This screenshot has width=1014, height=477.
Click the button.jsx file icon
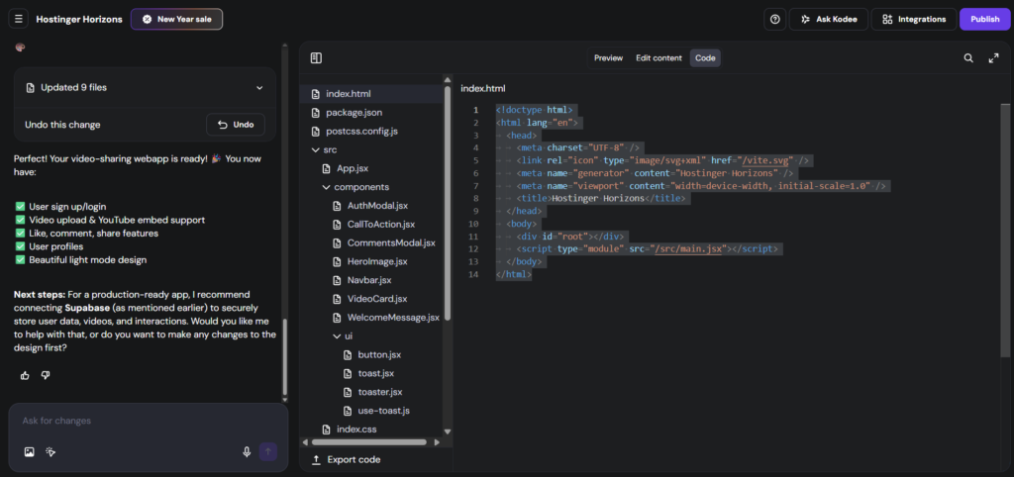tap(347, 355)
